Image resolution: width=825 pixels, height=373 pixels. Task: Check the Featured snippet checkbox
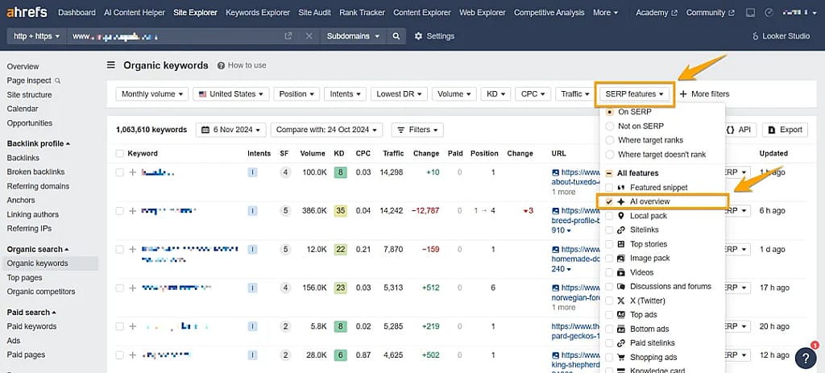pyautogui.click(x=609, y=187)
